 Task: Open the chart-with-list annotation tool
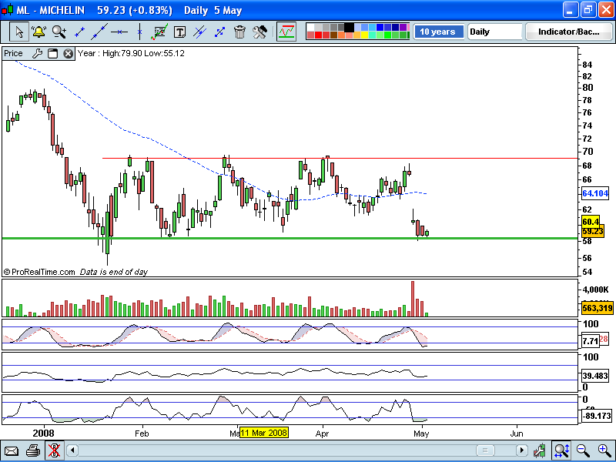(x=159, y=32)
